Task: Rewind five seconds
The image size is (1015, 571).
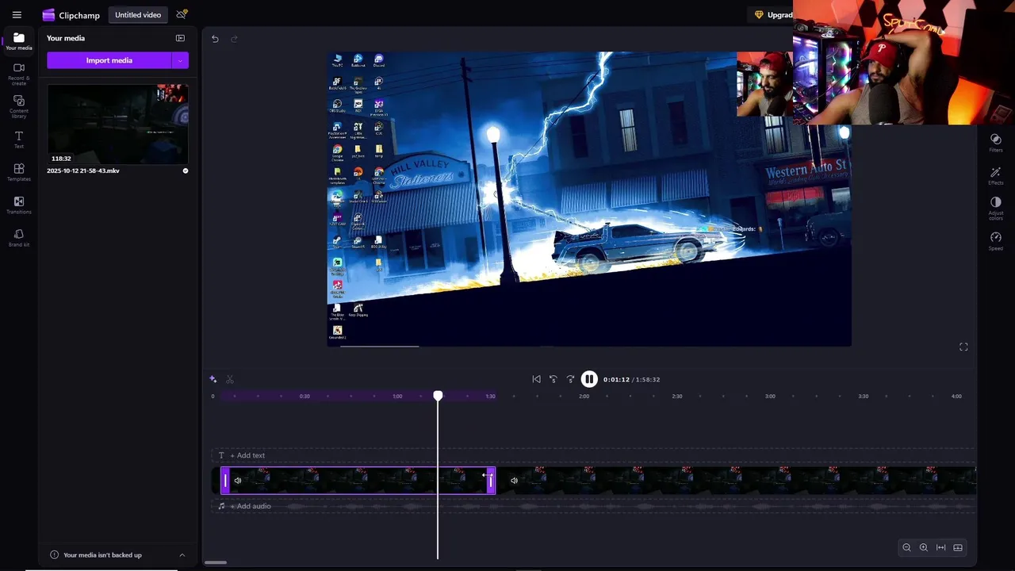Action: pos(553,379)
